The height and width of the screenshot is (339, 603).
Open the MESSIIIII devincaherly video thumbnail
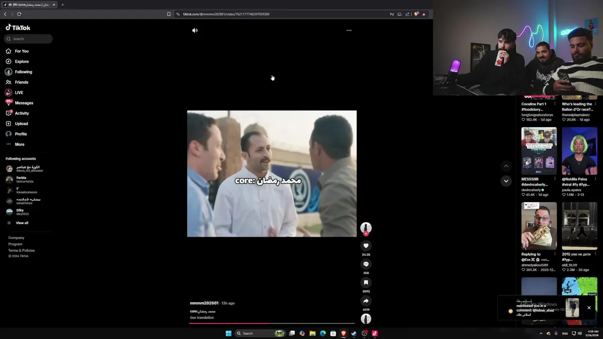click(x=539, y=151)
